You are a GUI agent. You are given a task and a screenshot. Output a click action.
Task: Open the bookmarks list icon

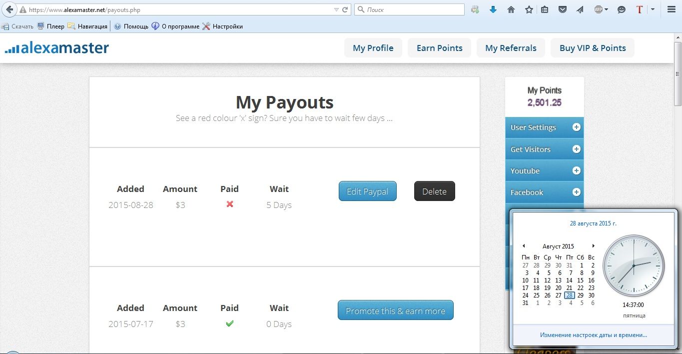point(545,9)
